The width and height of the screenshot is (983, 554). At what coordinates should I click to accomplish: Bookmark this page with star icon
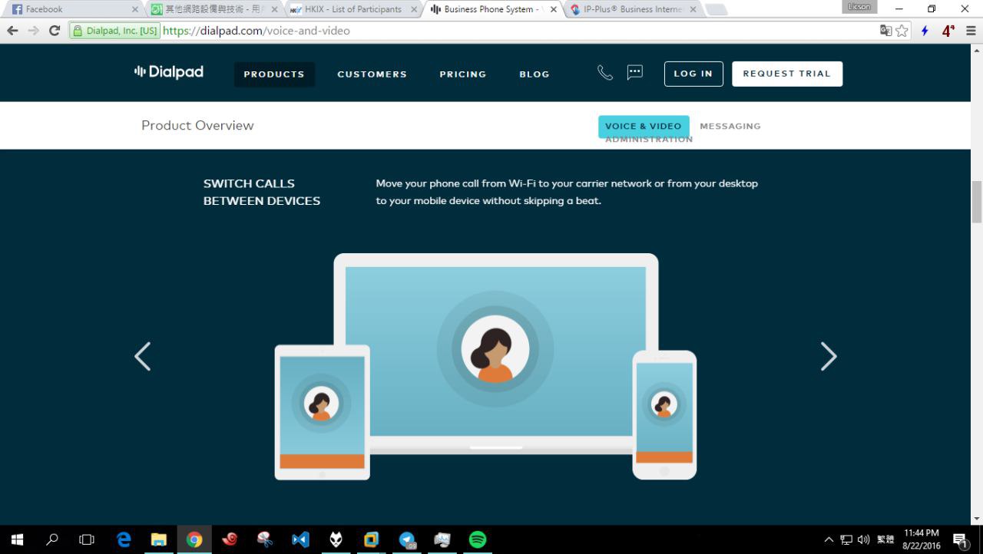(902, 31)
